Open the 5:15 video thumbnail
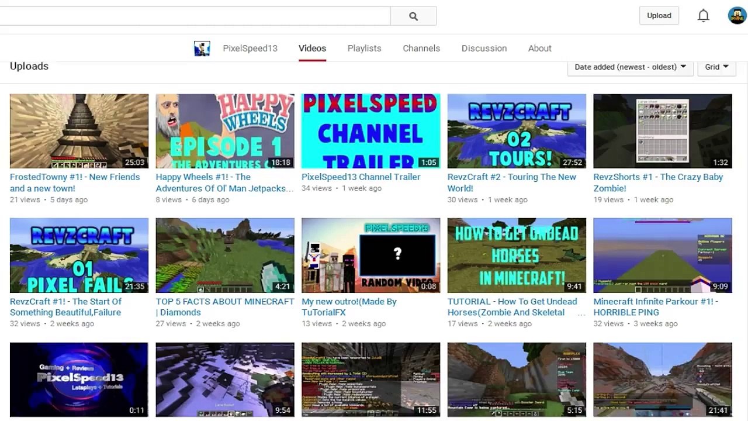 pos(517,379)
